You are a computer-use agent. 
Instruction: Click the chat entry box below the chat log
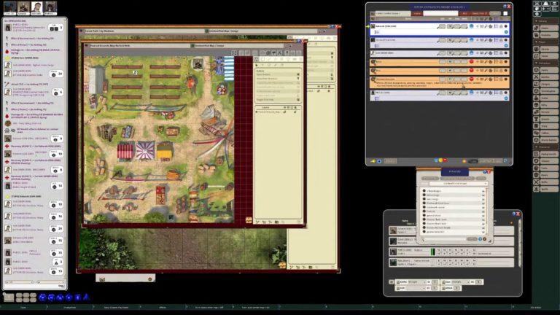click(31, 284)
